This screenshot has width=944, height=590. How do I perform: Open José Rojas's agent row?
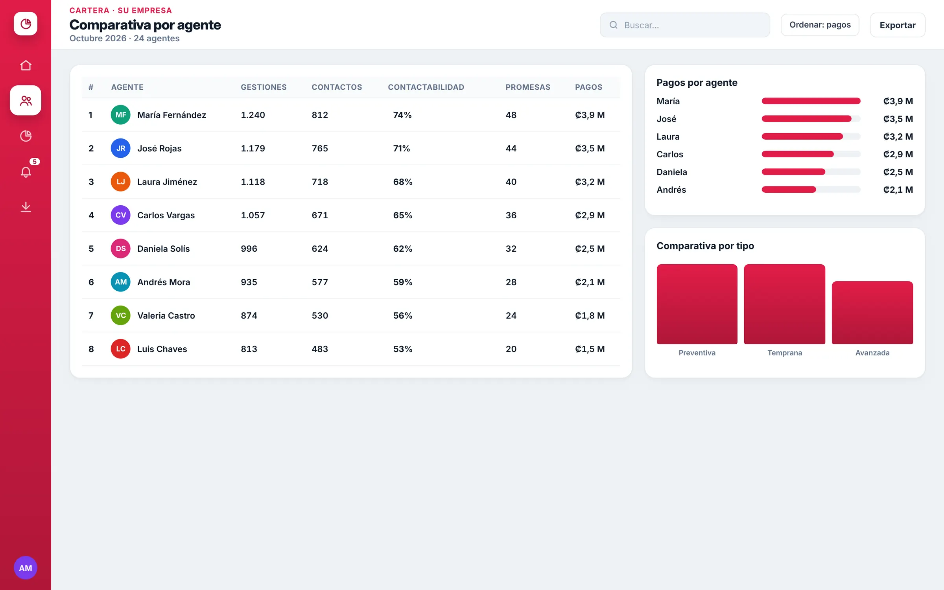pos(351,148)
